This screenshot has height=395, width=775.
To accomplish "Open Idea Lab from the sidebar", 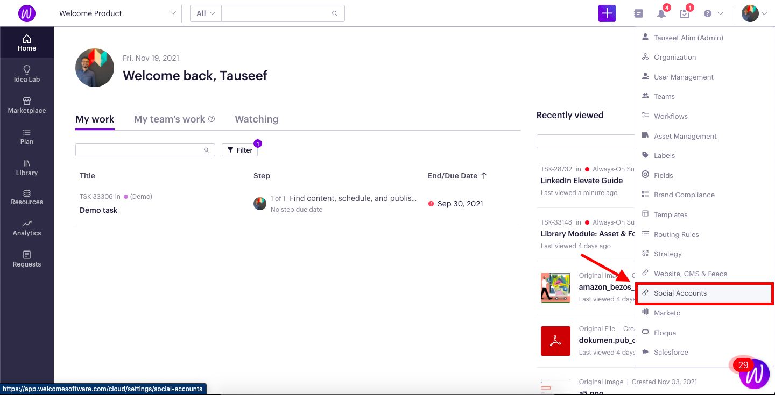I will 27,74.
